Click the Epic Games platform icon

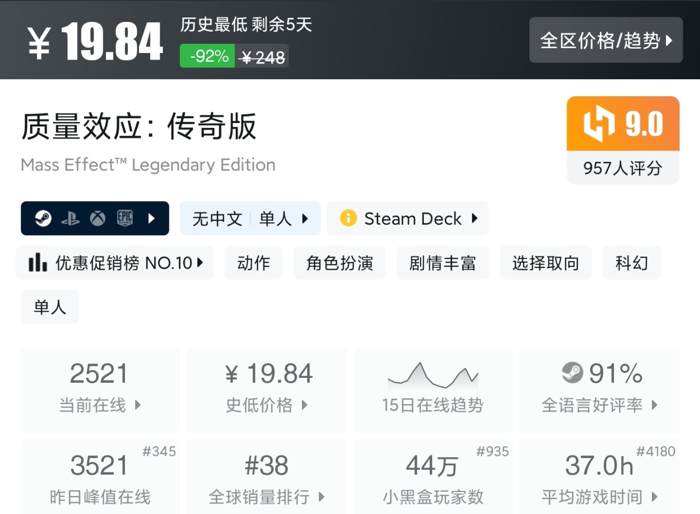pos(125,219)
